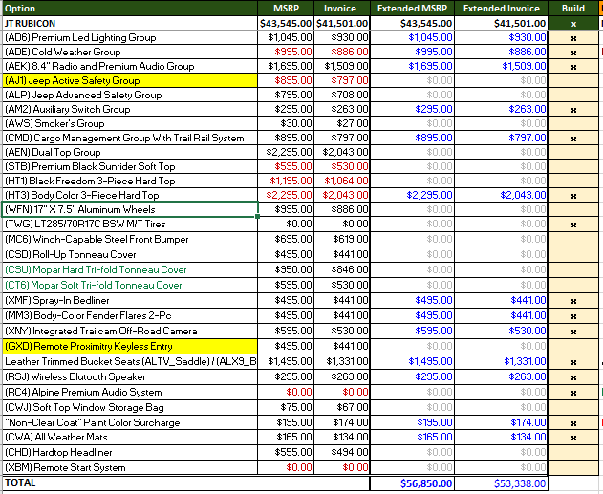Select the (CSD) Roll-Up Tonneau Cover cell
The width and height of the screenshot is (603, 494).
(130, 254)
